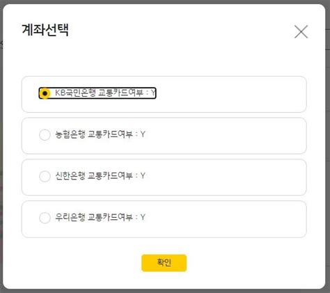Click the 신한은행 교통카드여부 label text

pyautogui.click(x=94, y=176)
